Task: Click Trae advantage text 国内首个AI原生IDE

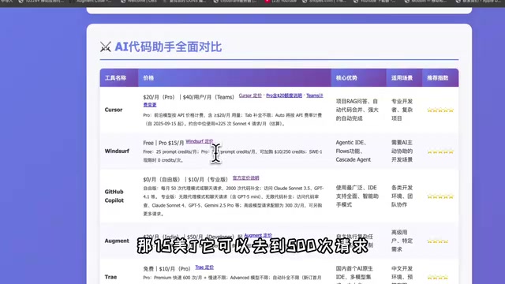Action: (x=354, y=275)
